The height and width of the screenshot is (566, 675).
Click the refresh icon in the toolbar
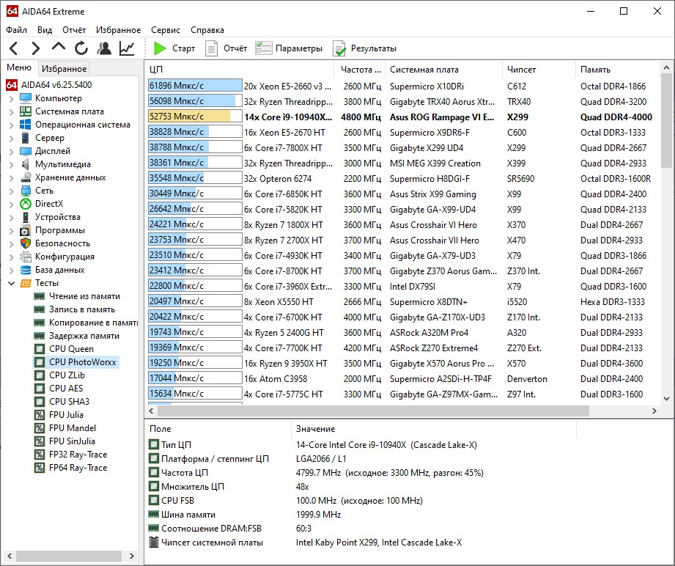[81, 48]
